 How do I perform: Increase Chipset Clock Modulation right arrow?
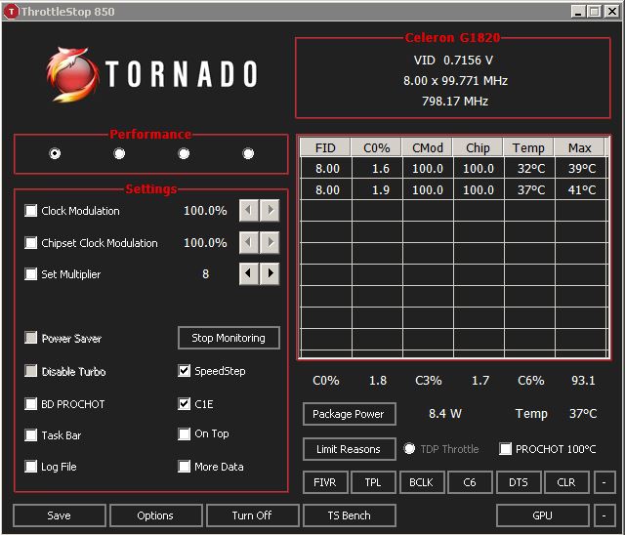[270, 242]
